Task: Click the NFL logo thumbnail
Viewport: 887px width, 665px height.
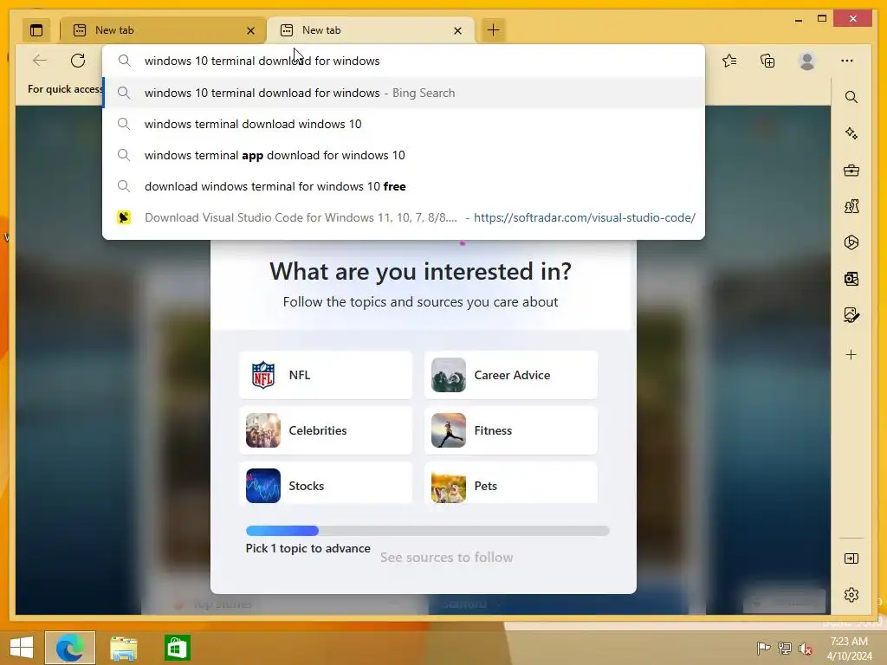Action: [x=263, y=375]
